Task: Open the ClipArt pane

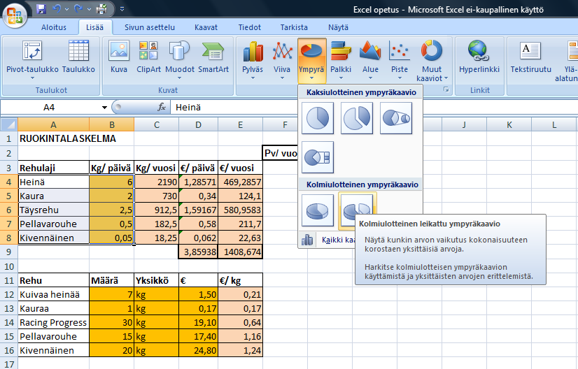Action: [148, 57]
